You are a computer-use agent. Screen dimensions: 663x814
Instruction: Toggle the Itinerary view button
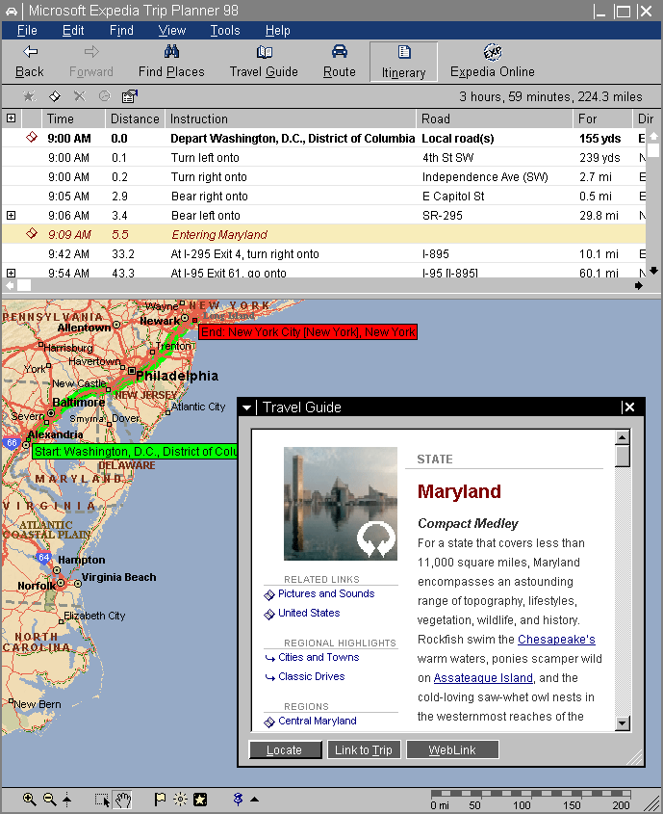point(403,62)
